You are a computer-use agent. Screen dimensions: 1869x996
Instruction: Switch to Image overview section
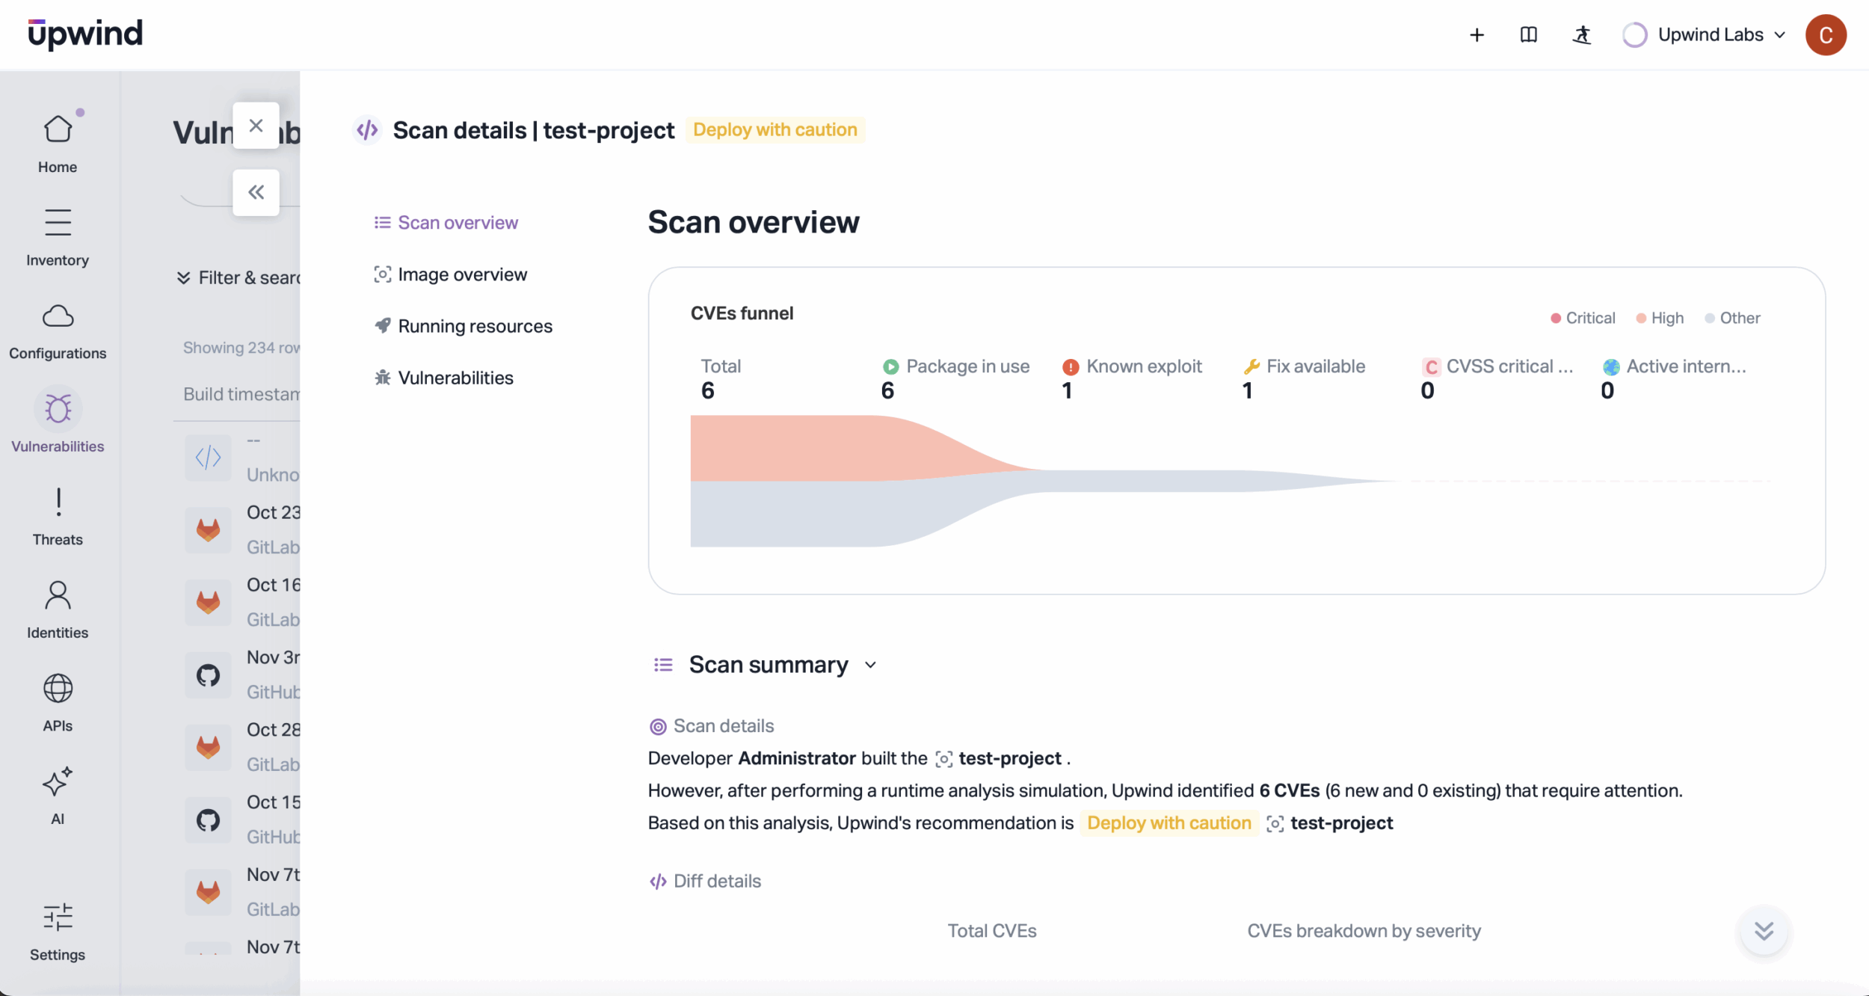click(461, 274)
